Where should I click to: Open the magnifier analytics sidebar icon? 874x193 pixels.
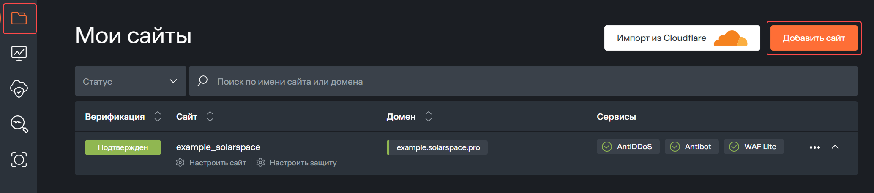19,124
